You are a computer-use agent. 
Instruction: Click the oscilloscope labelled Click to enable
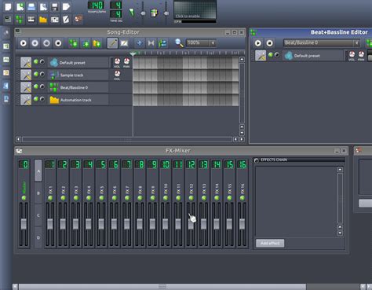(195, 9)
